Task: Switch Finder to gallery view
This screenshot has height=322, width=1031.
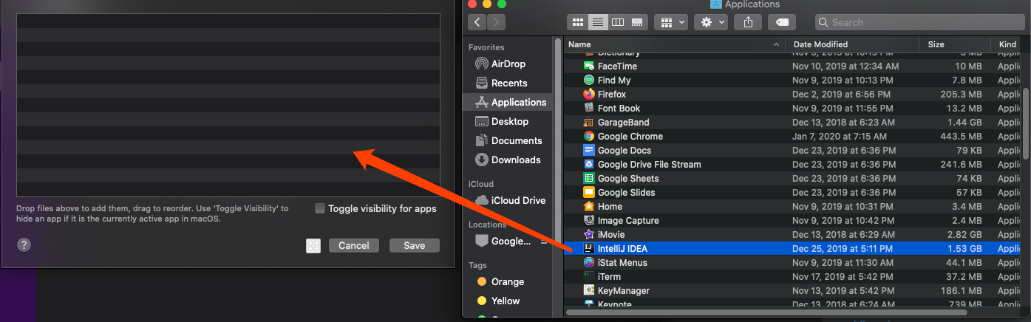Action: (x=637, y=22)
